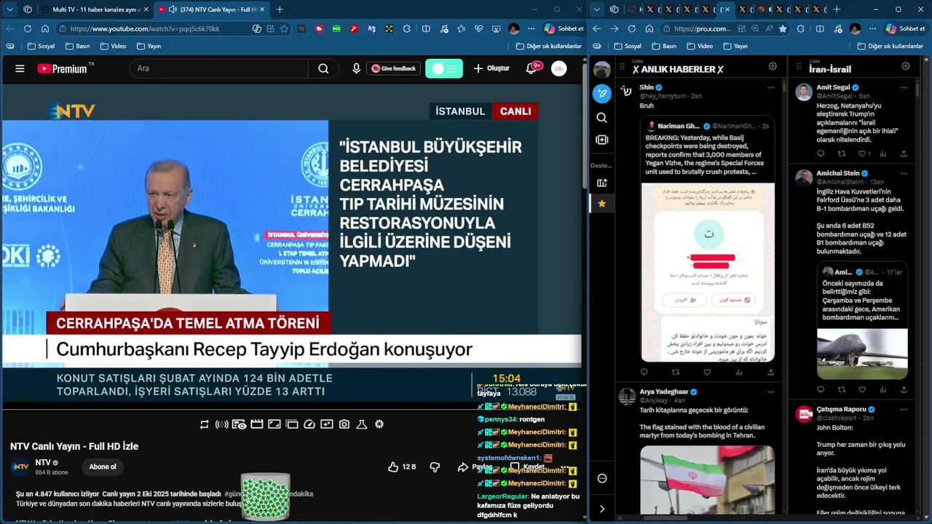Reload the pro.x.com browser window
Image resolution: width=932 pixels, height=524 pixels.
[631, 28]
